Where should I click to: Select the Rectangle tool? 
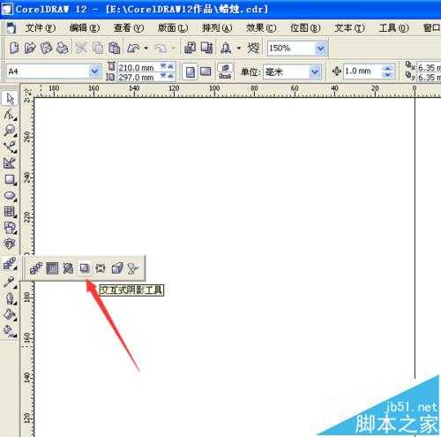(x=10, y=179)
